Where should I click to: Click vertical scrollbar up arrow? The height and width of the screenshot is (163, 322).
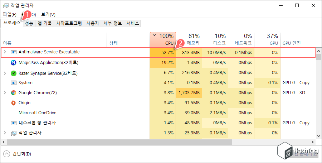tap(318, 51)
